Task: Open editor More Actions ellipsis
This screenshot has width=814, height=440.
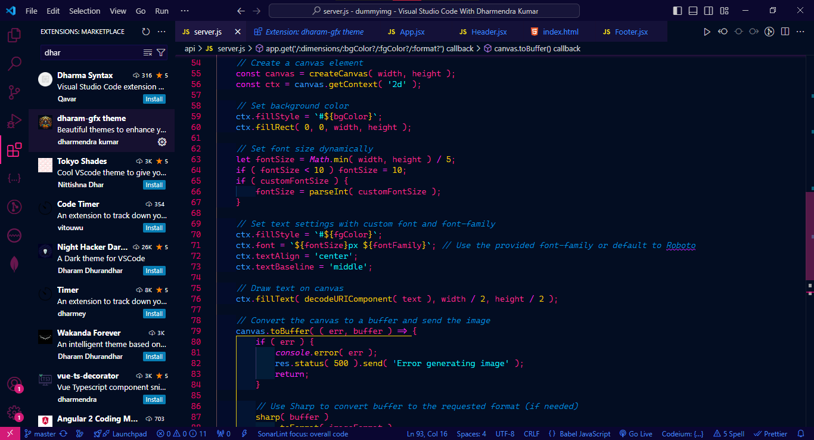Action: 800,32
